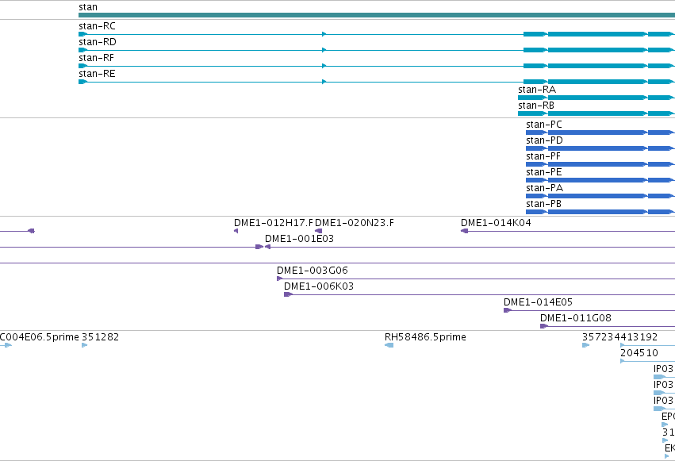
Task: Select the DME1-012H17.F label
Action: pos(274,223)
